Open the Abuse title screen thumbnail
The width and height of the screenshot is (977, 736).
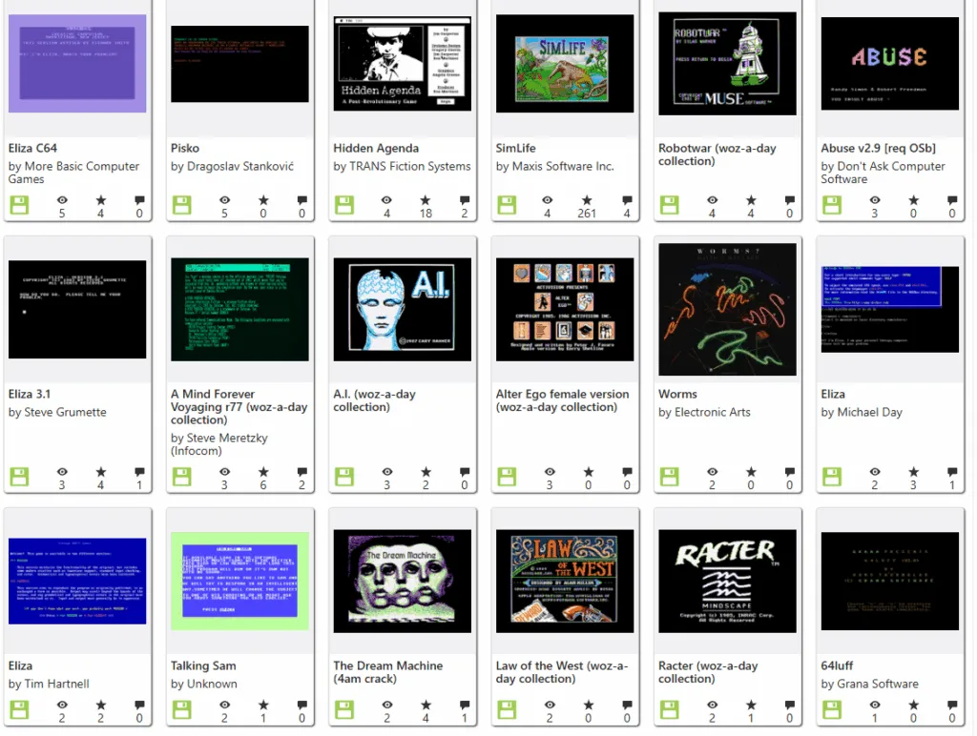(890, 64)
